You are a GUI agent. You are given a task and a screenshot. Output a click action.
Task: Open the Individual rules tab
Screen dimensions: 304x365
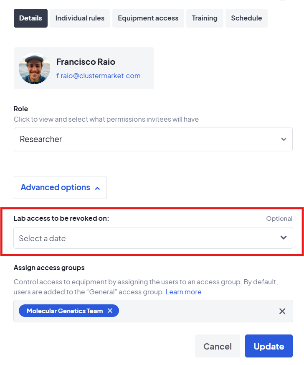pyautogui.click(x=80, y=18)
